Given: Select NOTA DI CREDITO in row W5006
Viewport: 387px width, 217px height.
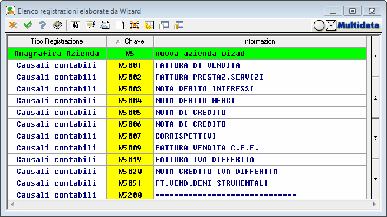Looking at the screenshot, I should 260,124.
